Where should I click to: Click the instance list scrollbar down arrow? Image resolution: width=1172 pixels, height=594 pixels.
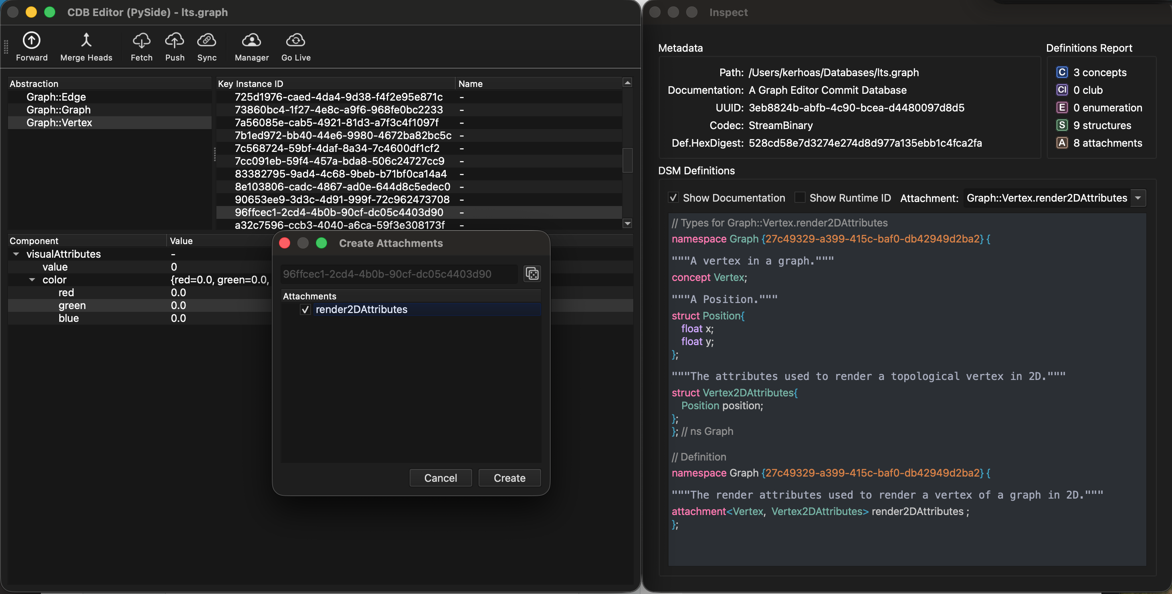tap(627, 223)
